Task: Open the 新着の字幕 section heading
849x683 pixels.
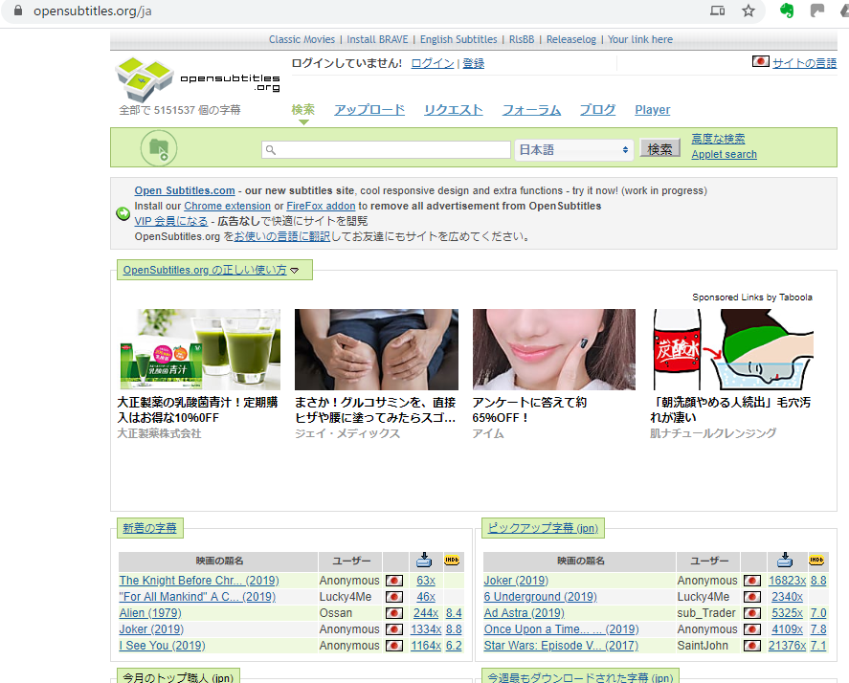Action: [149, 528]
